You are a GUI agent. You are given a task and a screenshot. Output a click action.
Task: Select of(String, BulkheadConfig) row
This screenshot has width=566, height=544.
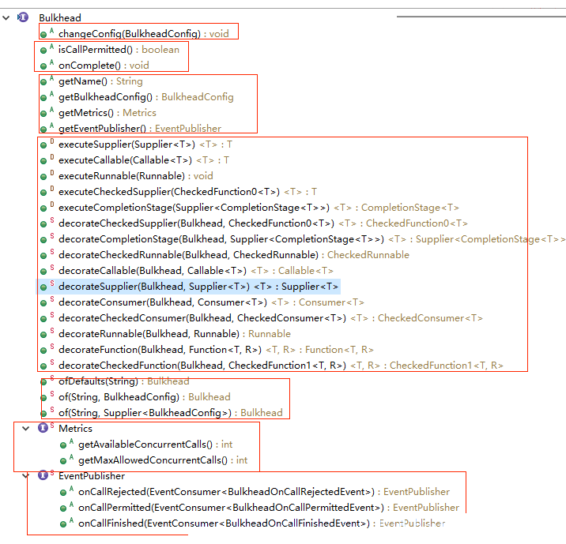point(145,397)
